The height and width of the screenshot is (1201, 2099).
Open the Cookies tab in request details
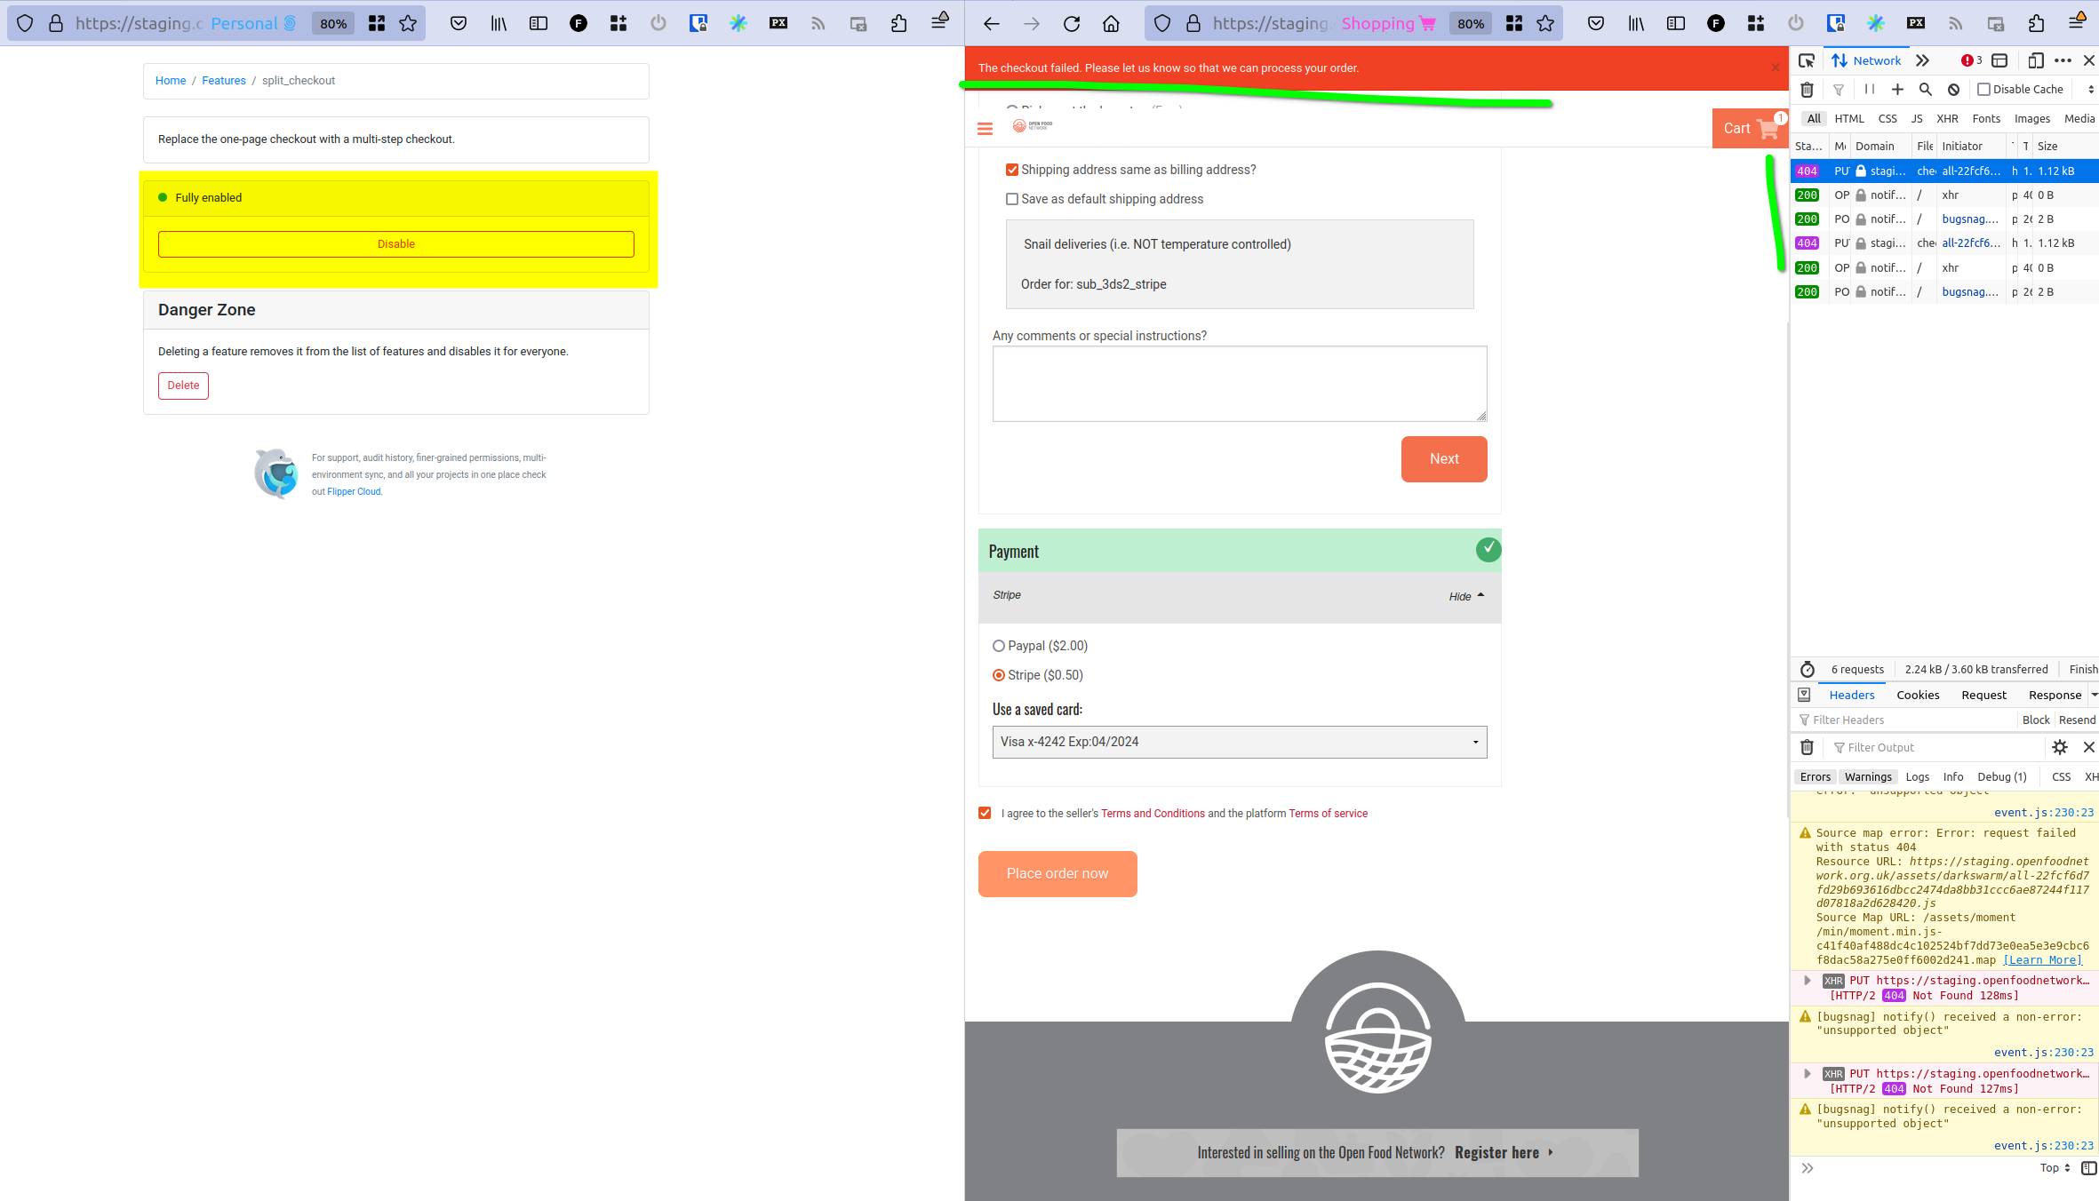[x=1918, y=695]
